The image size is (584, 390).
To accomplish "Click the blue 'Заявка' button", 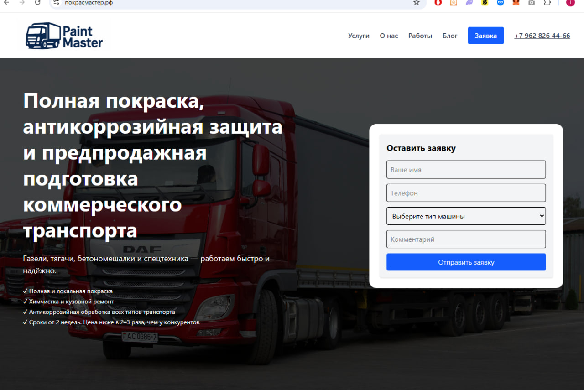I will (485, 35).
